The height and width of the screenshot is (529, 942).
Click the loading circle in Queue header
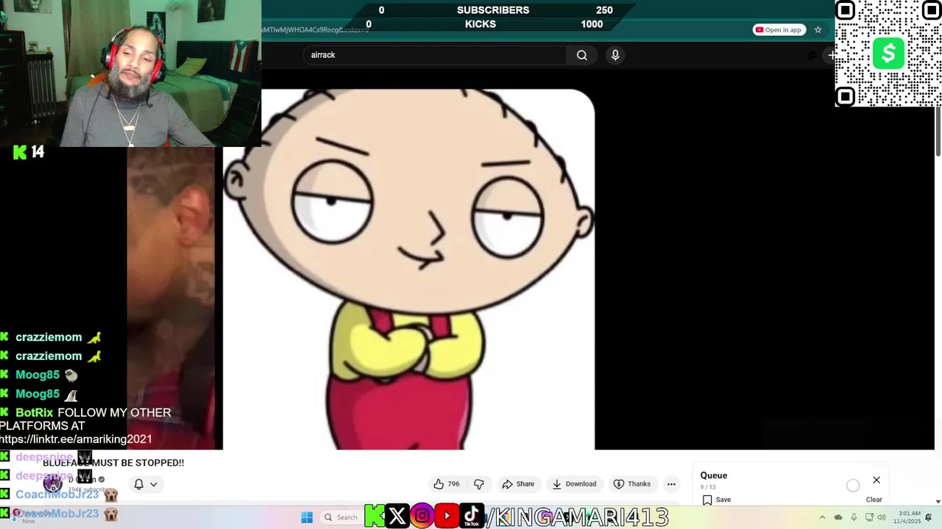pyautogui.click(x=853, y=485)
